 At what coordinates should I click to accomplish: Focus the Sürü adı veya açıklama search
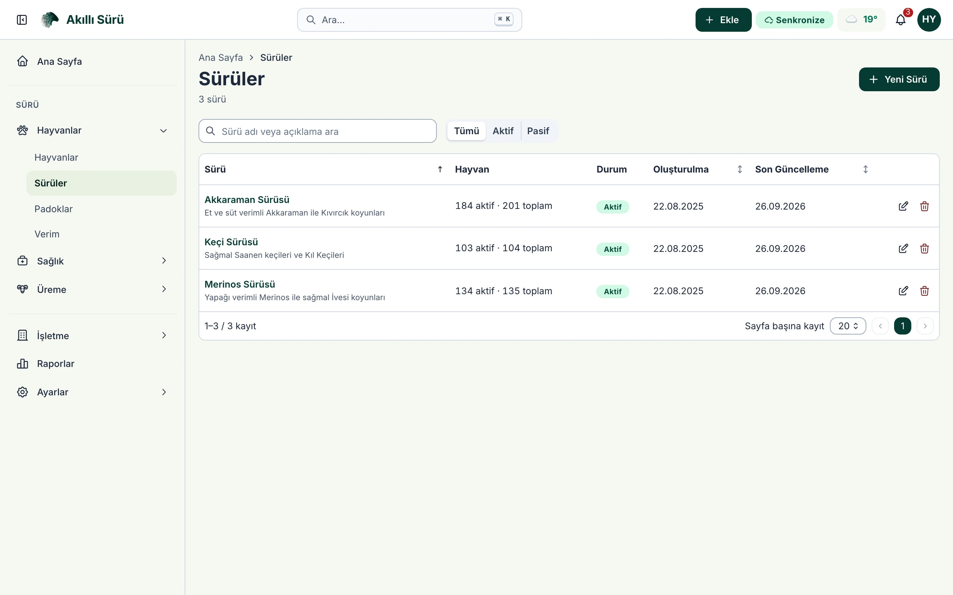[x=317, y=131]
